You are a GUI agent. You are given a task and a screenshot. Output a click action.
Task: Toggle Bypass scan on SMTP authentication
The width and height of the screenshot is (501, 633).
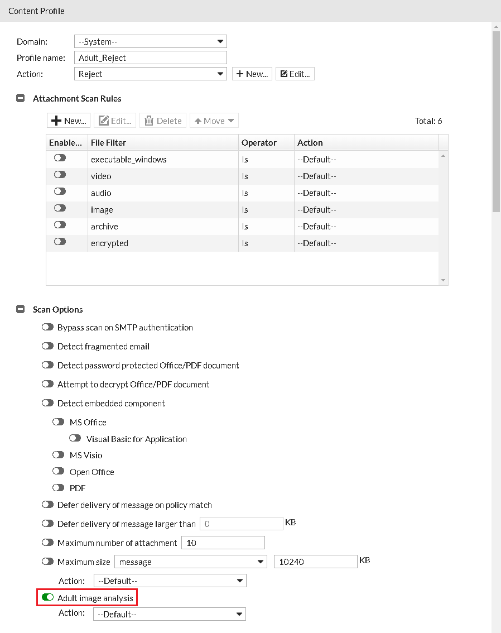47,327
